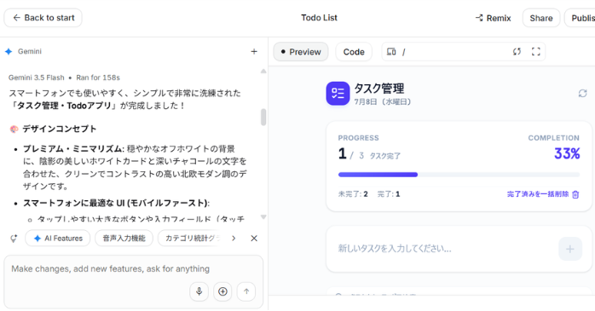Screen dimensions: 595x311
Task: Select the AI Features suggestion chip
Action: pos(58,239)
